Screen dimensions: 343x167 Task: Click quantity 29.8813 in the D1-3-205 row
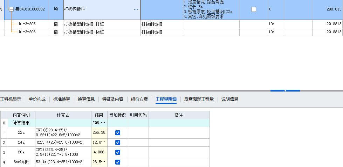(334, 24)
